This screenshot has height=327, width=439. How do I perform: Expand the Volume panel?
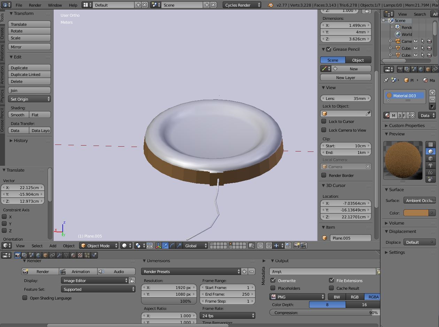click(x=396, y=223)
